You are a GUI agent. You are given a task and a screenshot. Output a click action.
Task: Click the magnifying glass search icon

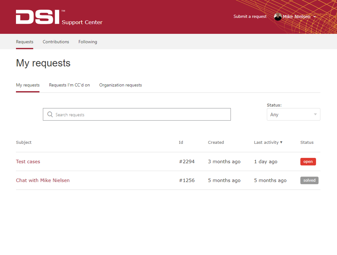point(50,114)
